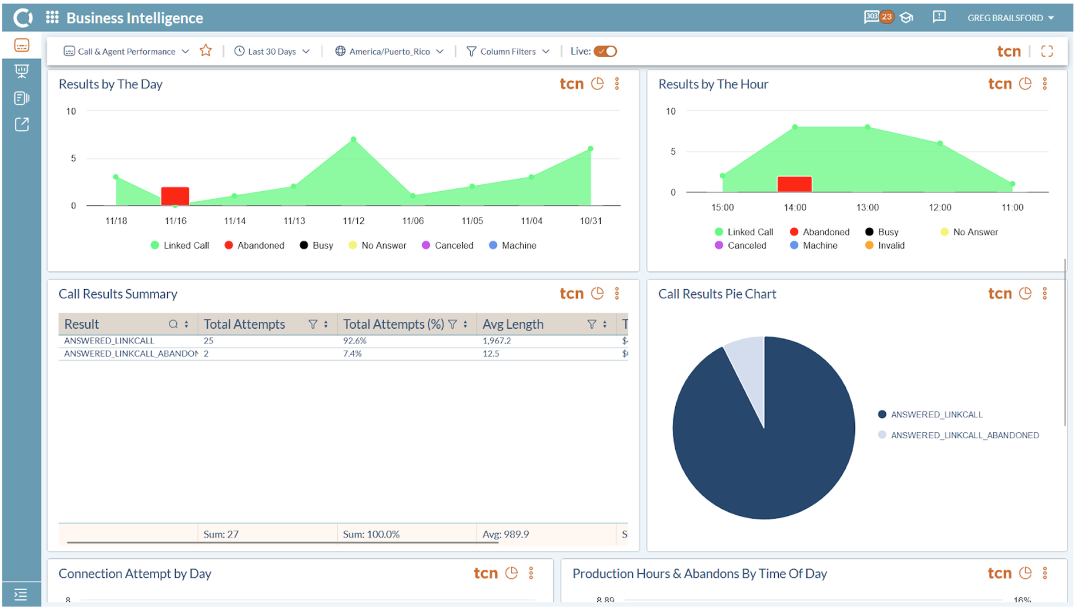1078x611 pixels.
Task: Sort by the Result column
Action: pyautogui.click(x=187, y=324)
